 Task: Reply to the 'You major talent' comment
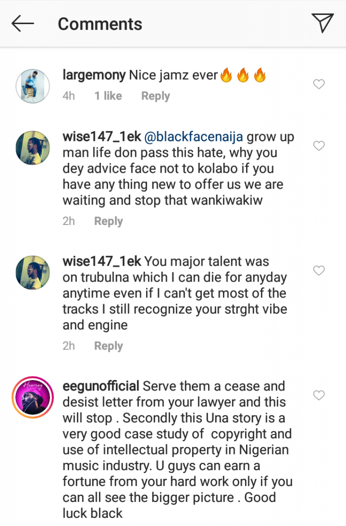tap(108, 346)
